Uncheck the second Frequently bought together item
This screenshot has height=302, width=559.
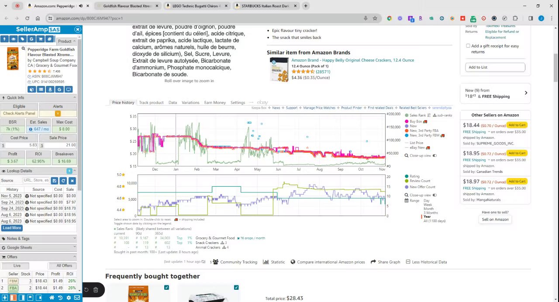pyautogui.click(x=236, y=287)
